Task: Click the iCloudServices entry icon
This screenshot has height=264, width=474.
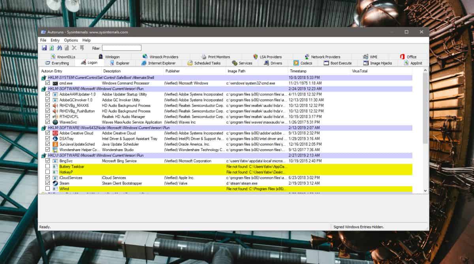Action: coord(55,178)
